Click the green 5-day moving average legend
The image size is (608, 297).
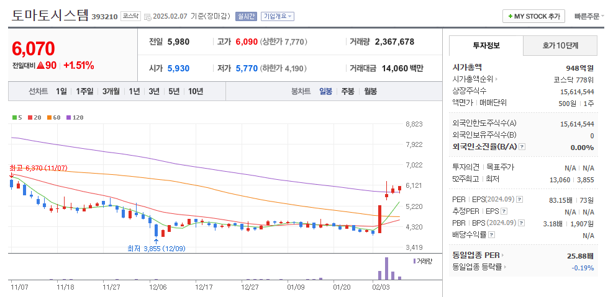point(17,117)
